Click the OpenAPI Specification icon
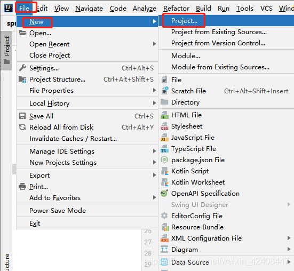The image size is (294, 271). (164, 193)
